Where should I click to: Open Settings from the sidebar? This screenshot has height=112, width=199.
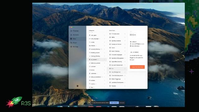click(77, 47)
